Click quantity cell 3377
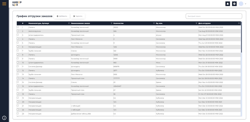This screenshot has height=122, width=250. click(x=134, y=70)
